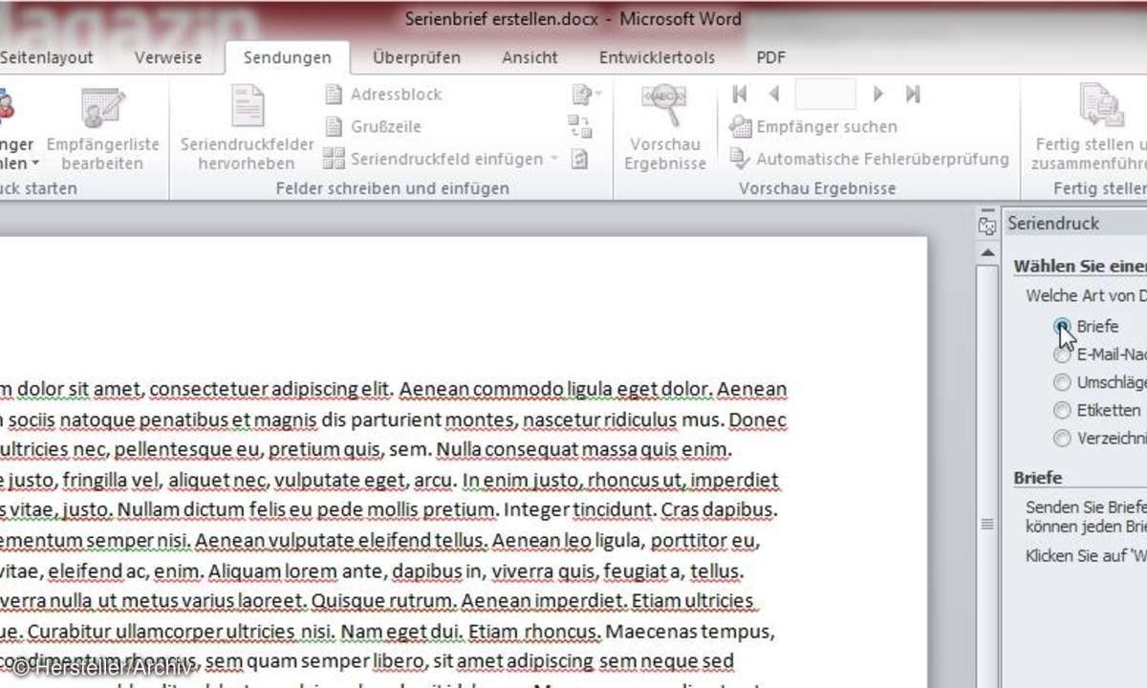This screenshot has height=688, width=1147.
Task: Click the small icon left of the Seriendruck pane title
Action: [987, 225]
